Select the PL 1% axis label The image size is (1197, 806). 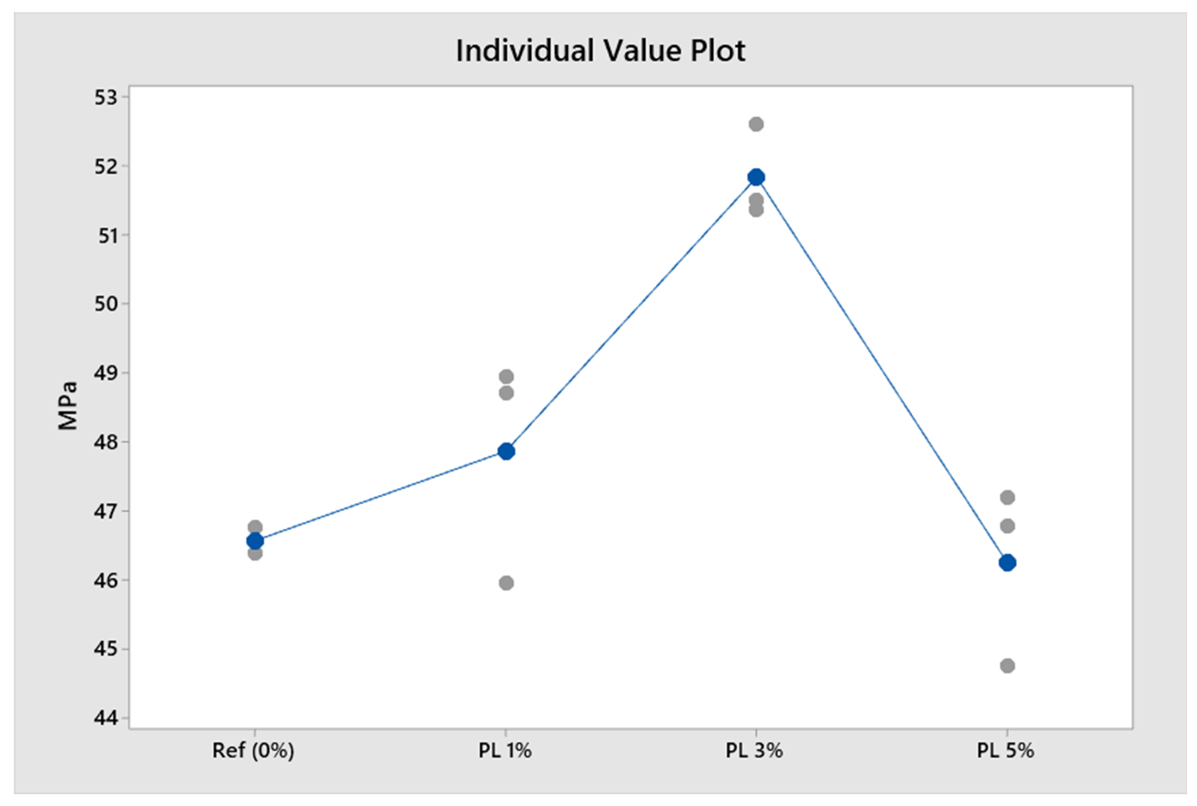pos(505,751)
